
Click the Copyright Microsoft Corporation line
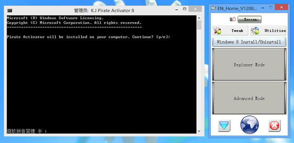pyautogui.click(x=74, y=23)
